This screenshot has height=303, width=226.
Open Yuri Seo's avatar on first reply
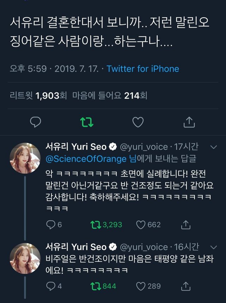click(x=25, y=158)
